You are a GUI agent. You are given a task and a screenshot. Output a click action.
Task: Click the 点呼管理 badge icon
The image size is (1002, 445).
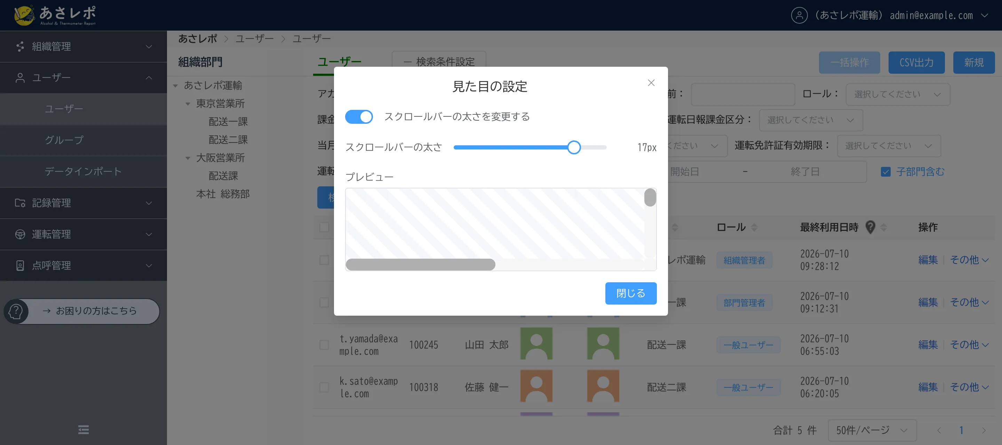click(20, 266)
